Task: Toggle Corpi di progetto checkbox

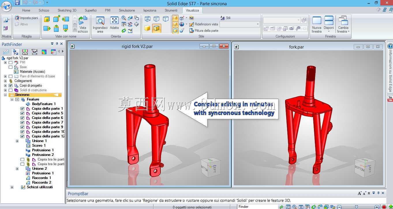Action: coord(11,85)
